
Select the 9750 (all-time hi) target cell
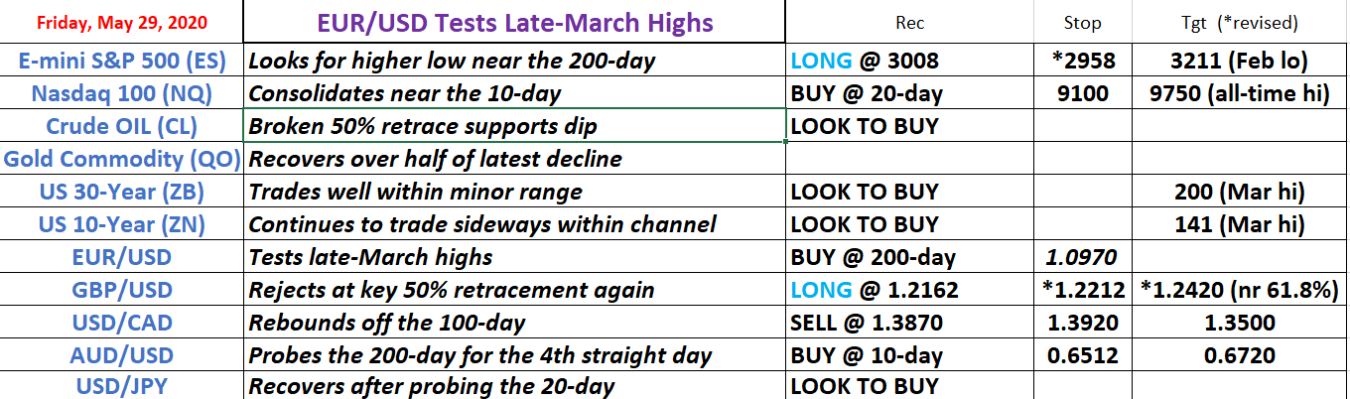1242,93
